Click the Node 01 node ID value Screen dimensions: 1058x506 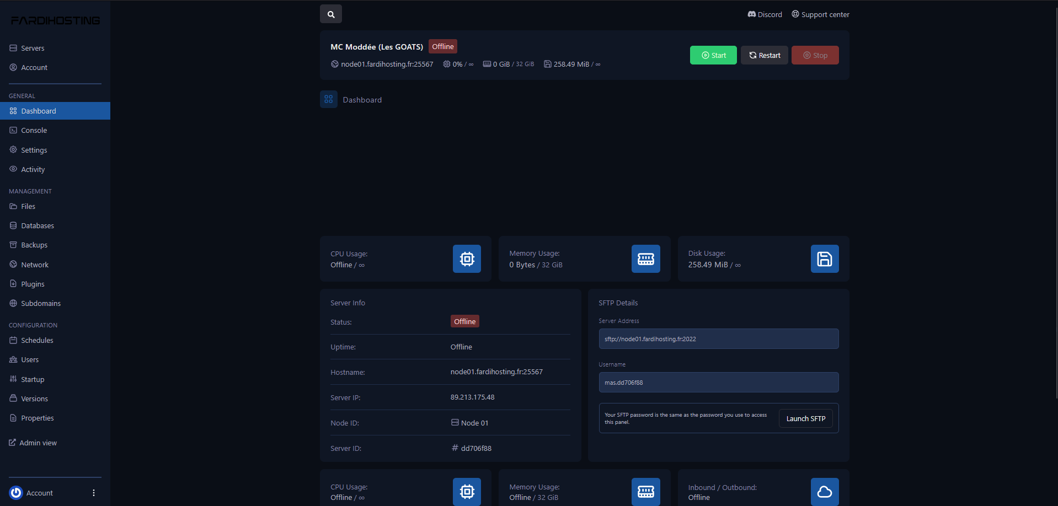[474, 423]
